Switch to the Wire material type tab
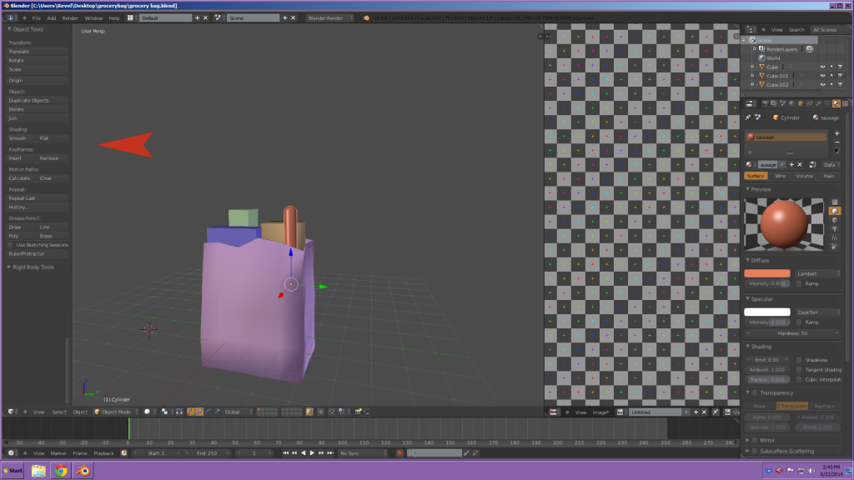Image resolution: width=854 pixels, height=480 pixels. [x=781, y=176]
